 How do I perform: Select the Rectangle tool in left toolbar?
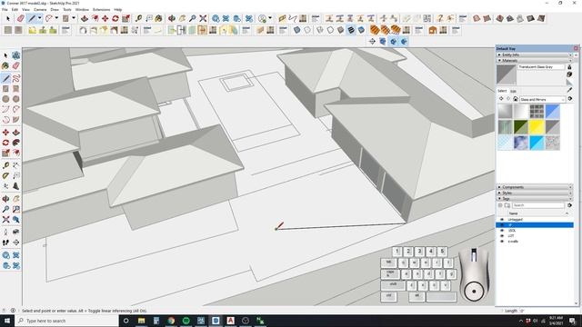pos(5,89)
